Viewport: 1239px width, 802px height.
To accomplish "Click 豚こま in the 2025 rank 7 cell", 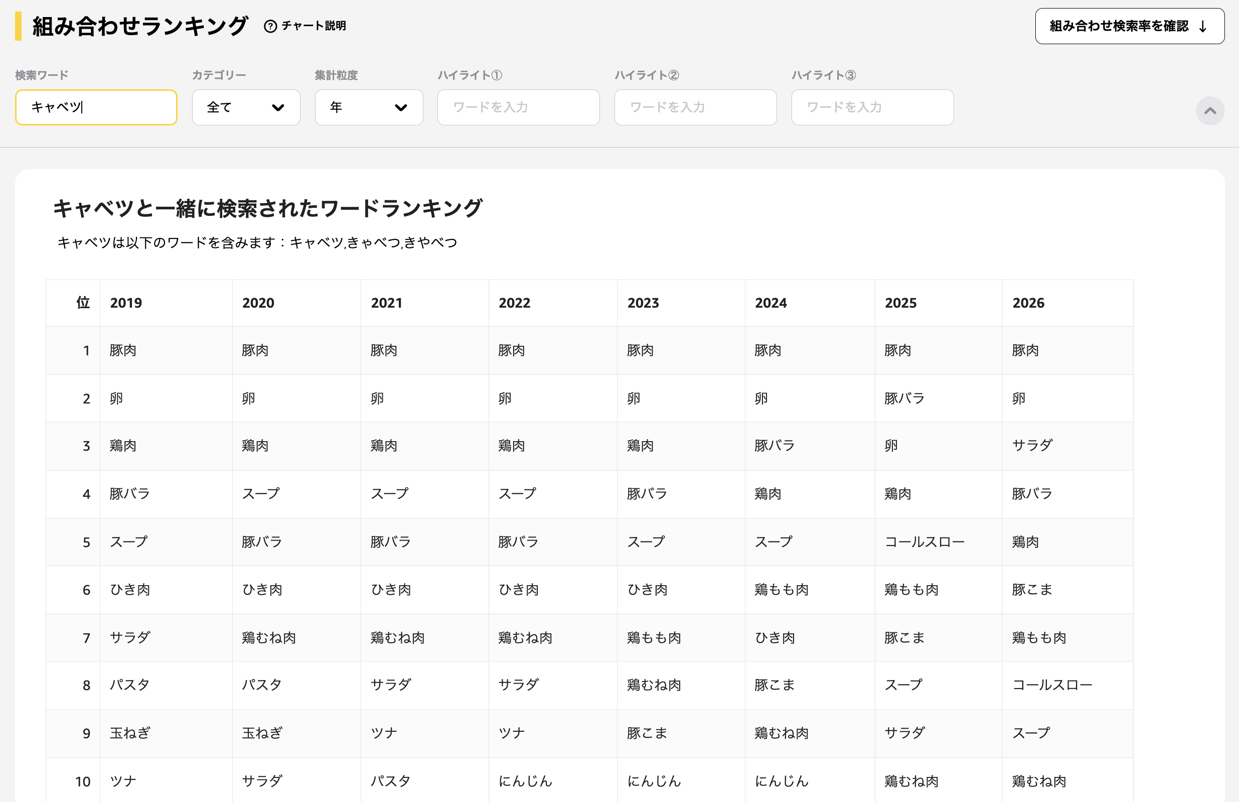I will (x=904, y=637).
